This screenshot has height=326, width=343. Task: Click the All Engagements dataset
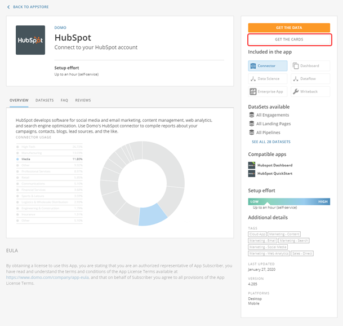[273, 115]
